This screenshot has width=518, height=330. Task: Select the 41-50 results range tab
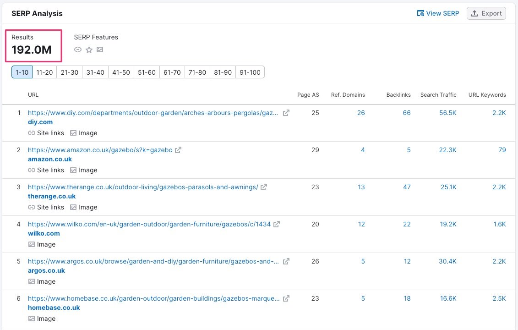coord(121,72)
